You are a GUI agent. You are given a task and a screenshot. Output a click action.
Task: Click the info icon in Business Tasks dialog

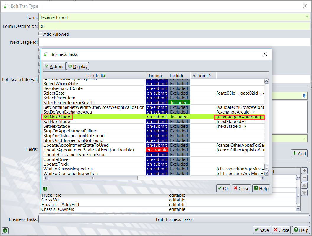click(45, 189)
